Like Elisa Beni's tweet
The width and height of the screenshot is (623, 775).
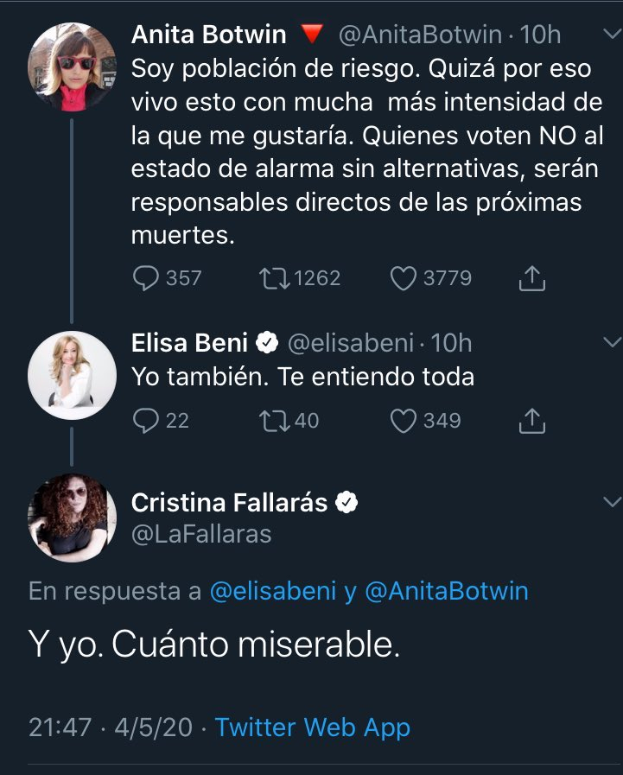[x=404, y=421]
